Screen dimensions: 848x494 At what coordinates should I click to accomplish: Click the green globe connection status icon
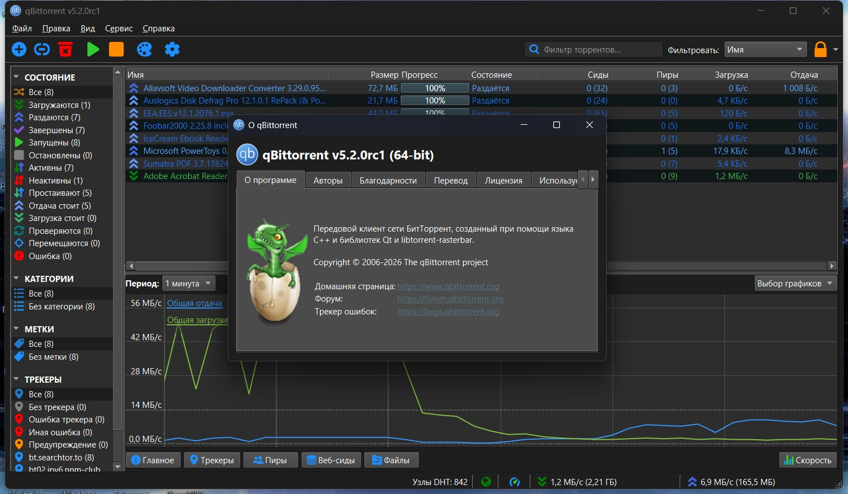pos(486,482)
